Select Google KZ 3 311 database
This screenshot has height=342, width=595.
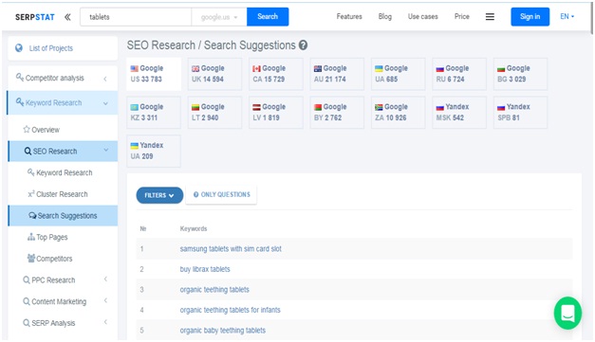click(x=154, y=113)
